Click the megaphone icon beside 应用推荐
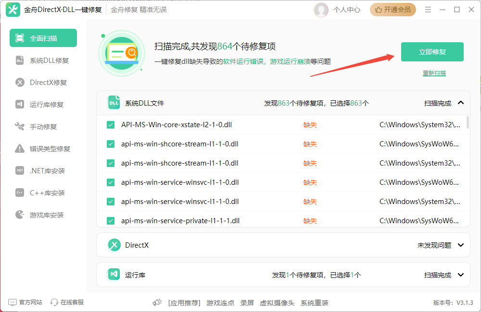The image size is (481, 312). (157, 302)
